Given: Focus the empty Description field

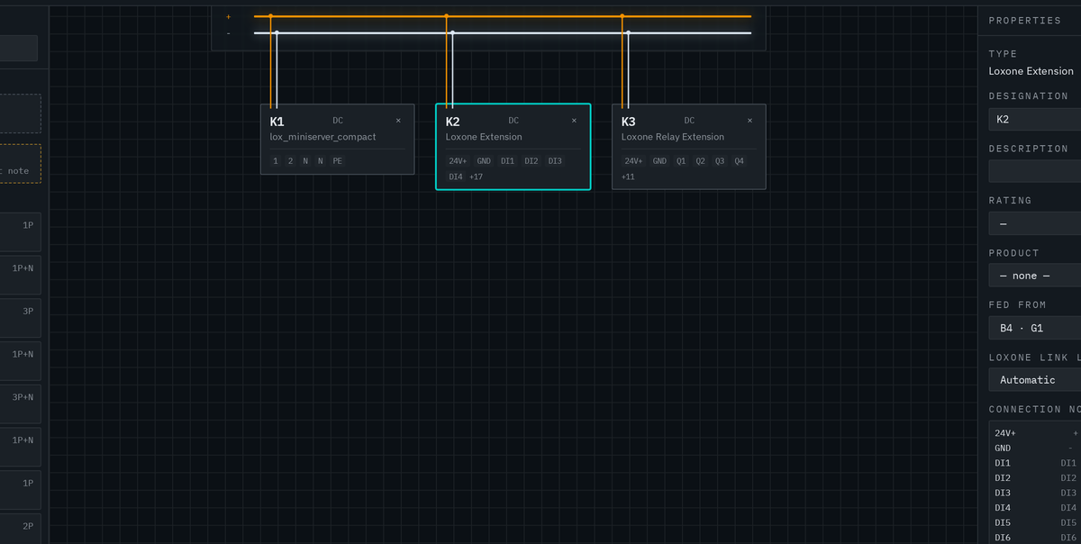Looking at the screenshot, I should pyautogui.click(x=1035, y=171).
